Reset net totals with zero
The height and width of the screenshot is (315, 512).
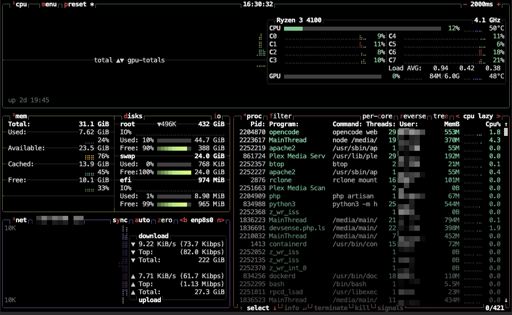coord(165,220)
